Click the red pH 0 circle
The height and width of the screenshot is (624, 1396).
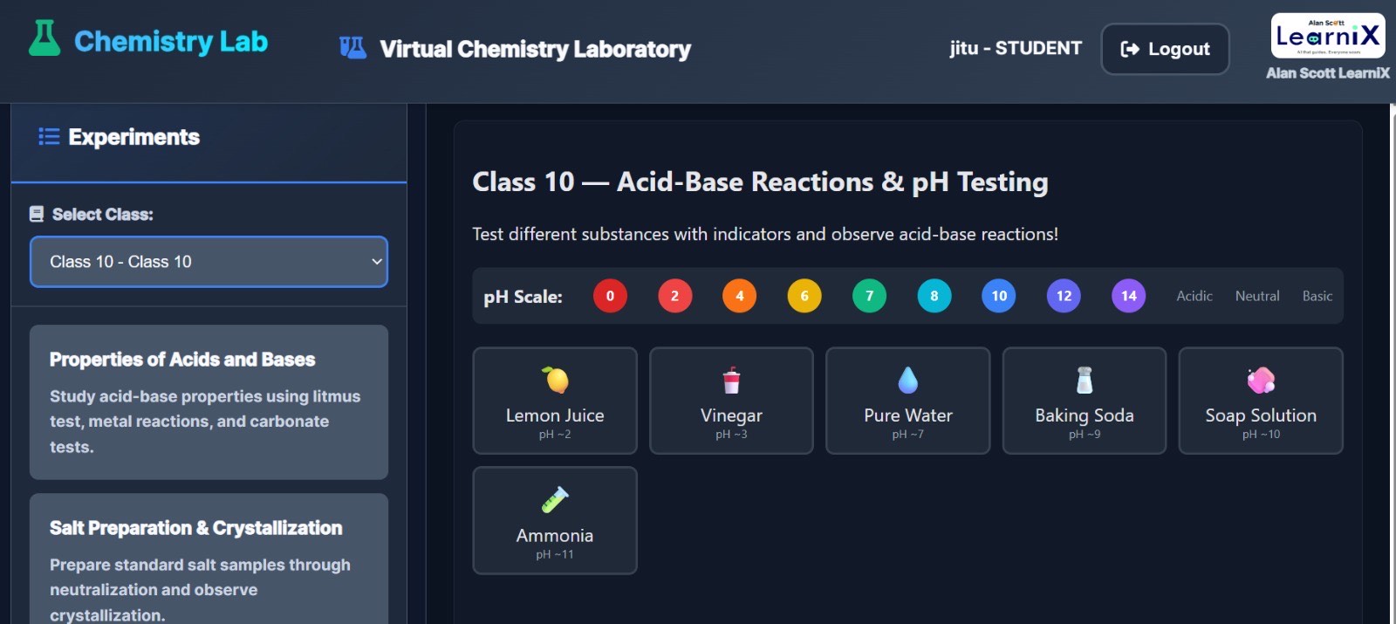(x=610, y=296)
